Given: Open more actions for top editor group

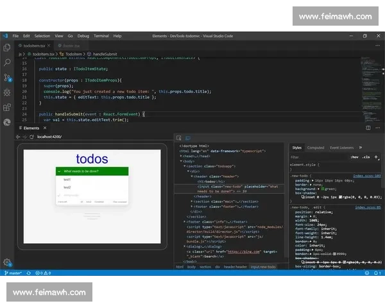Looking at the screenshot, I should coord(378,46).
